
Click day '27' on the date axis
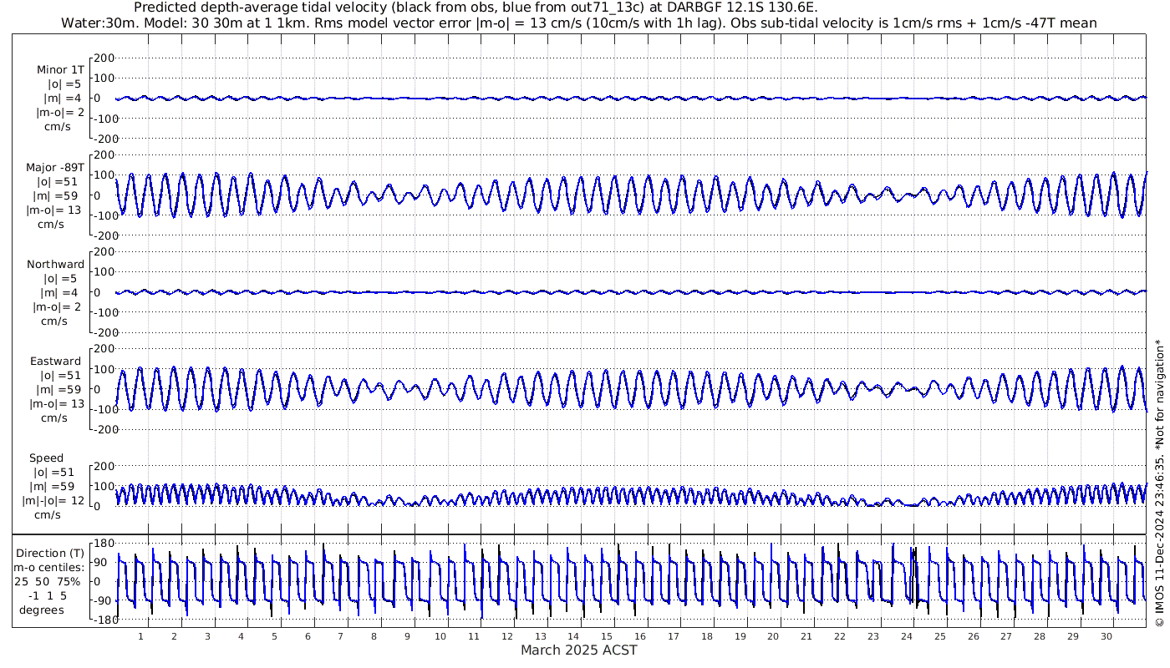pyautogui.click(x=1006, y=636)
